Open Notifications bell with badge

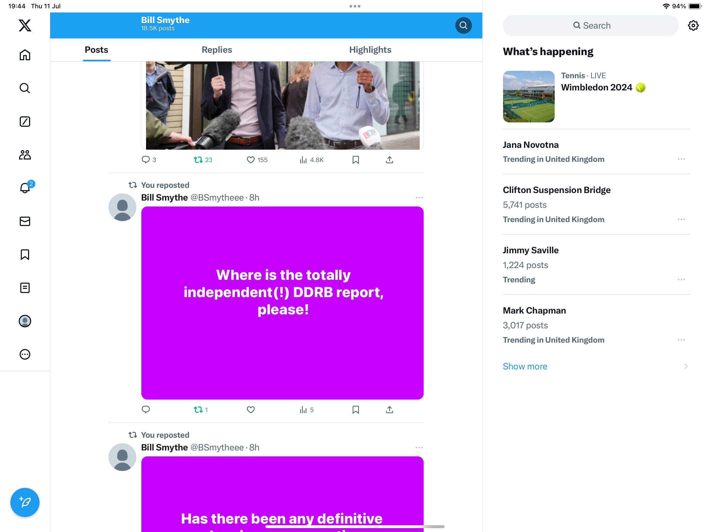[25, 188]
